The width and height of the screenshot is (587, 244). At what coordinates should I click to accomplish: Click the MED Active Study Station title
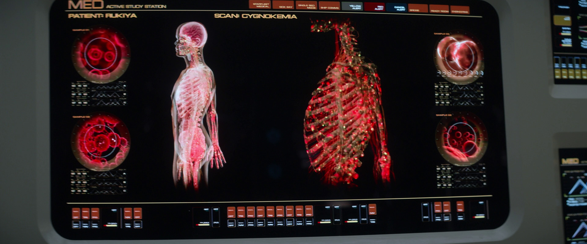click(117, 5)
